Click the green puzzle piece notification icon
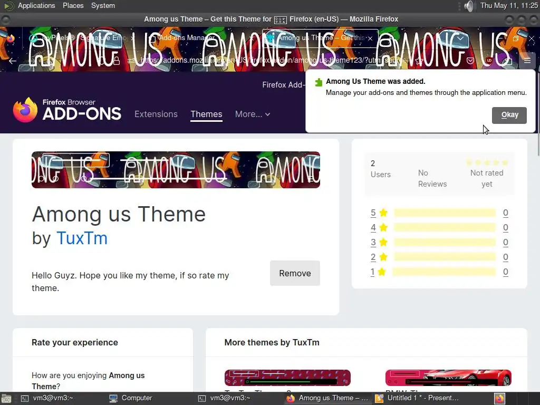This screenshot has width=540, height=405. point(319,82)
